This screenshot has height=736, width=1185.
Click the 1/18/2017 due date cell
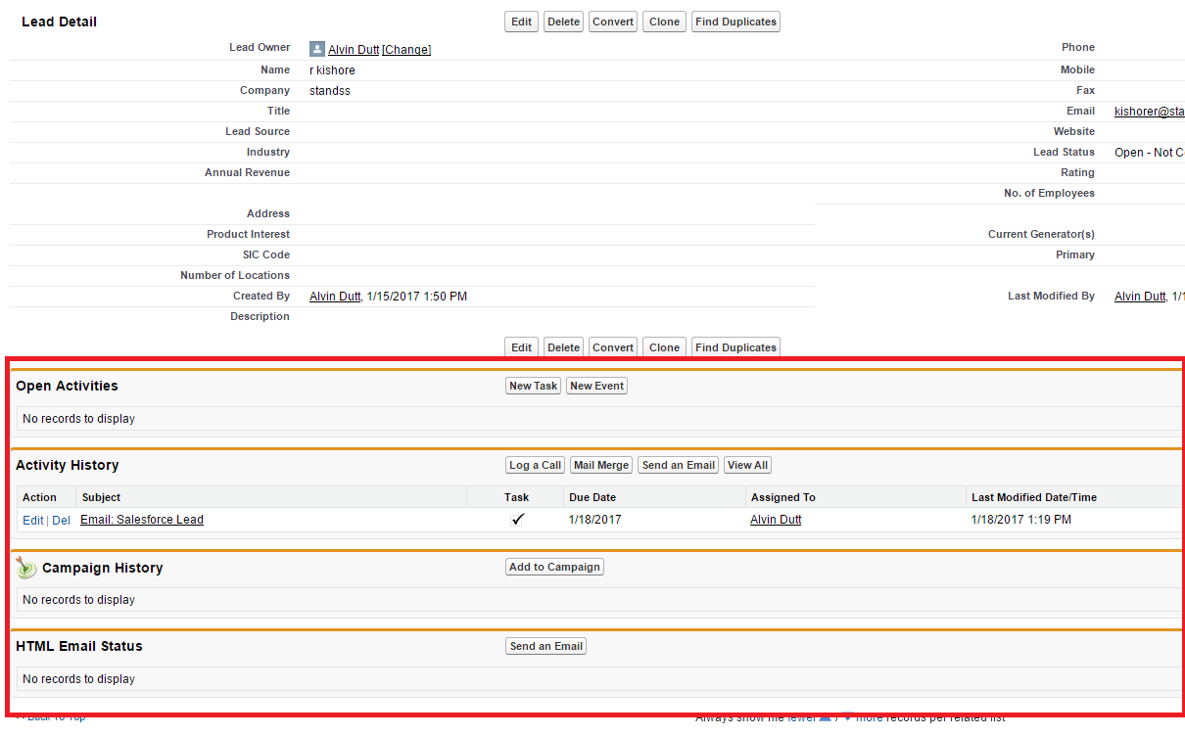pos(595,520)
